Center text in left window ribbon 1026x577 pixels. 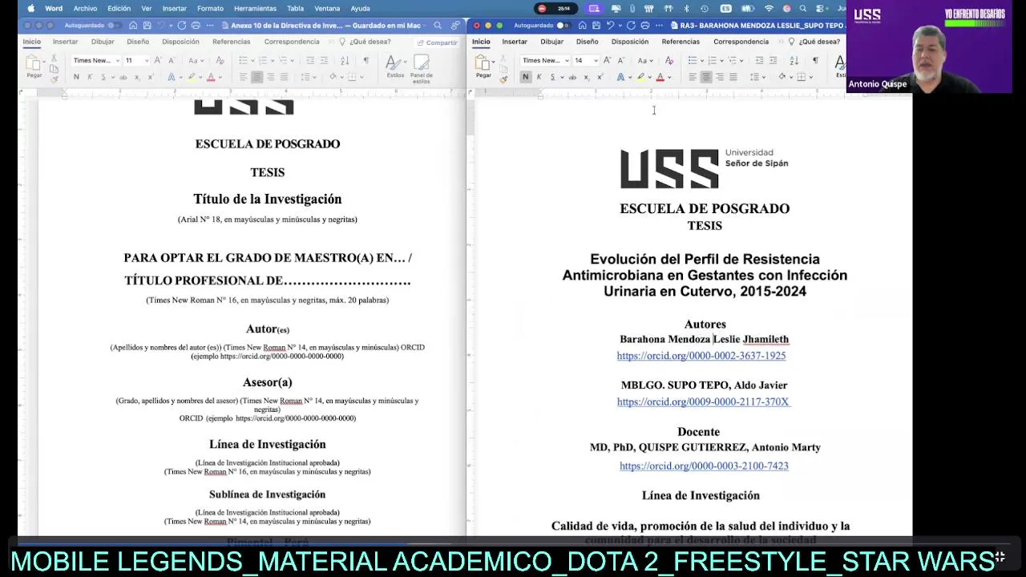pos(256,77)
